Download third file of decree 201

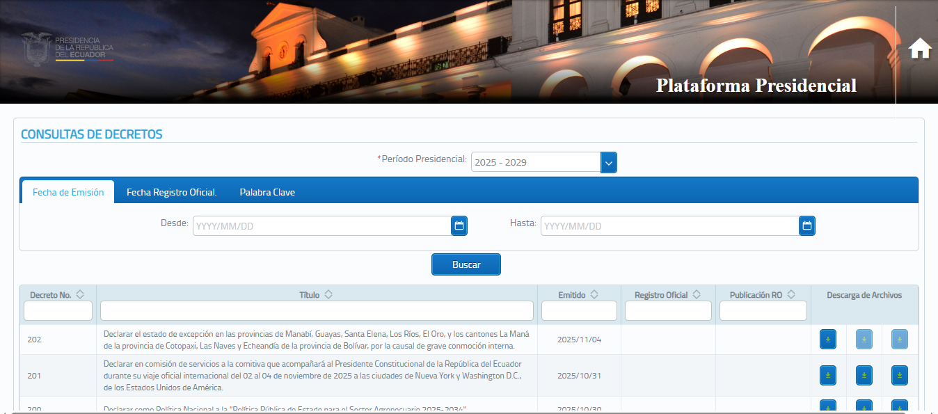(899, 376)
